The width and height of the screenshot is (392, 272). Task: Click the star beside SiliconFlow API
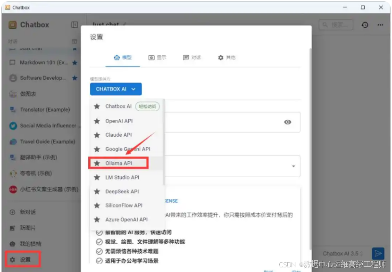[x=97, y=206]
